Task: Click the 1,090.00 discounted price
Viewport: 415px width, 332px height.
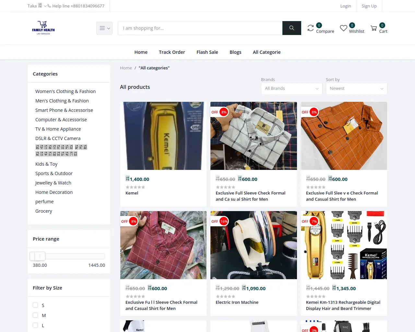Action: (x=254, y=289)
